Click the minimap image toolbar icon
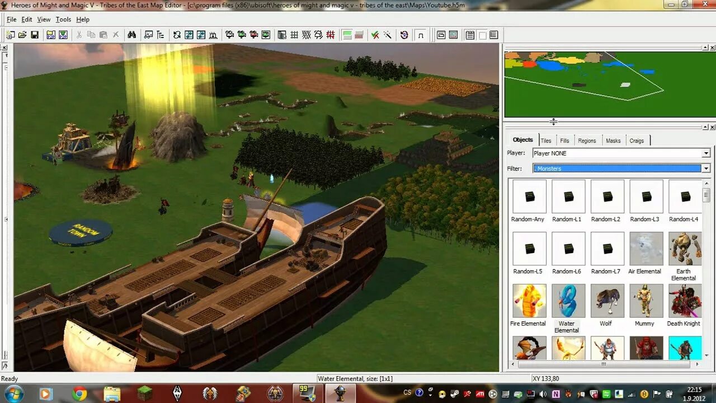This screenshot has width=716, height=403. click(x=148, y=35)
